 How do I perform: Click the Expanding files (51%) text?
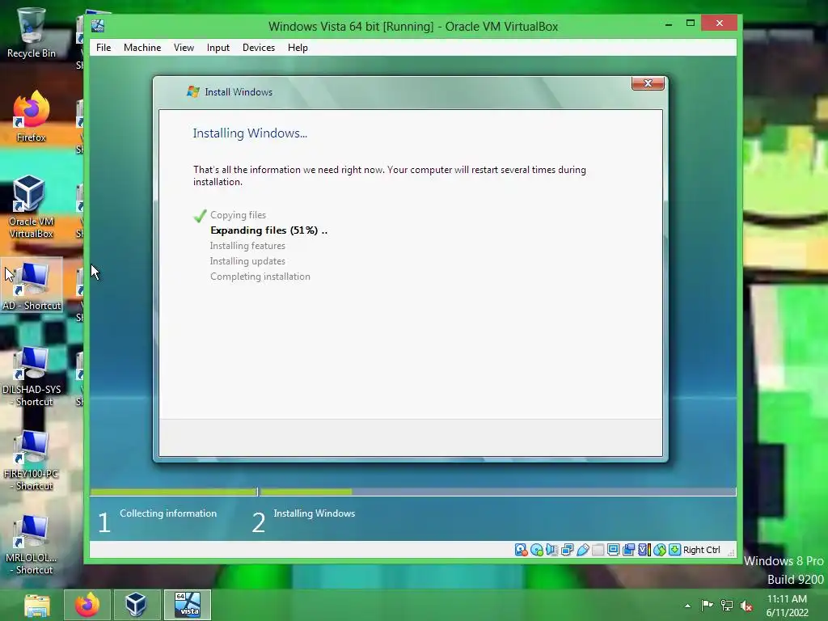point(268,230)
